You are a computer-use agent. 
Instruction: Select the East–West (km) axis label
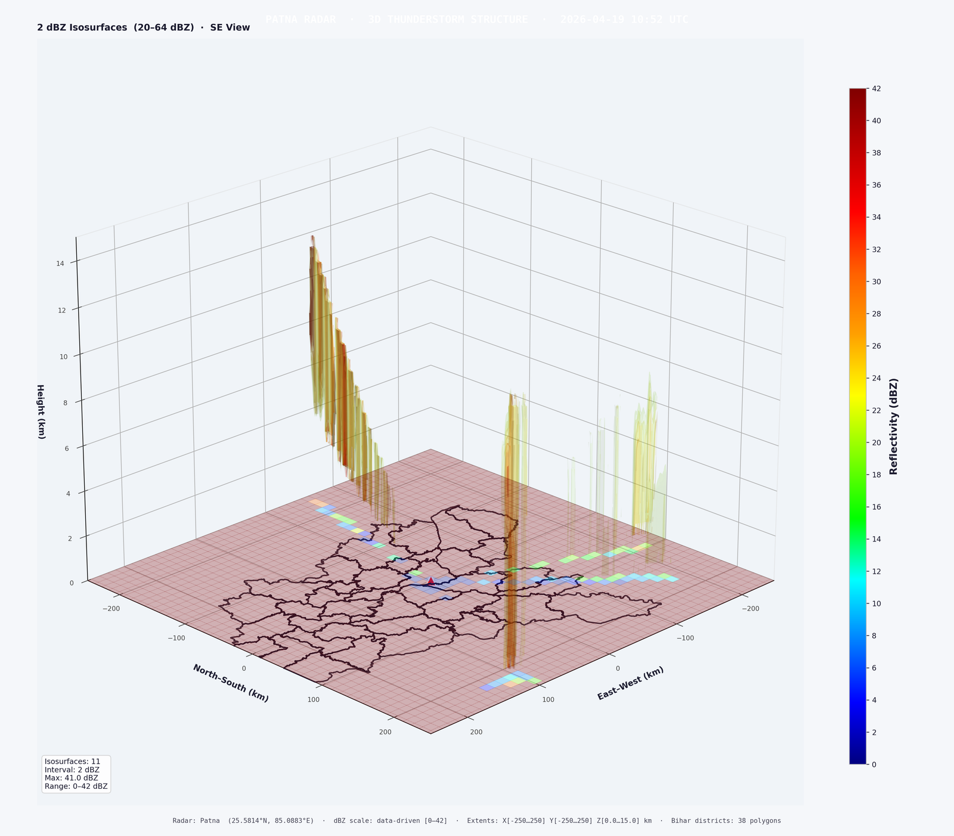(x=630, y=683)
